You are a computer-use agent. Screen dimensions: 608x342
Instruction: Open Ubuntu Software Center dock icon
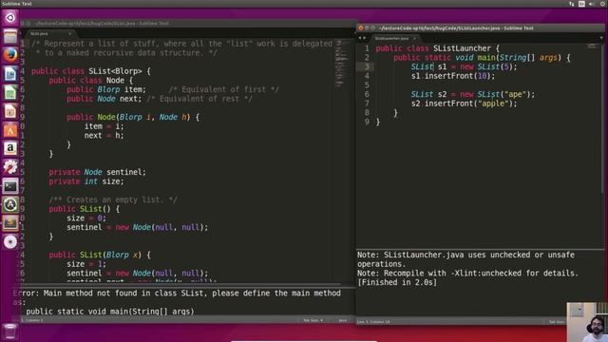click(10, 129)
